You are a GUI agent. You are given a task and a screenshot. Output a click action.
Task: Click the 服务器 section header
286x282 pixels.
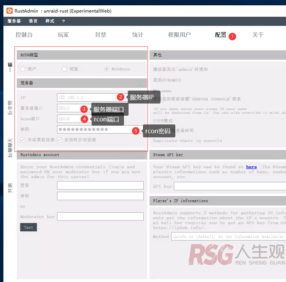pyautogui.click(x=82, y=83)
